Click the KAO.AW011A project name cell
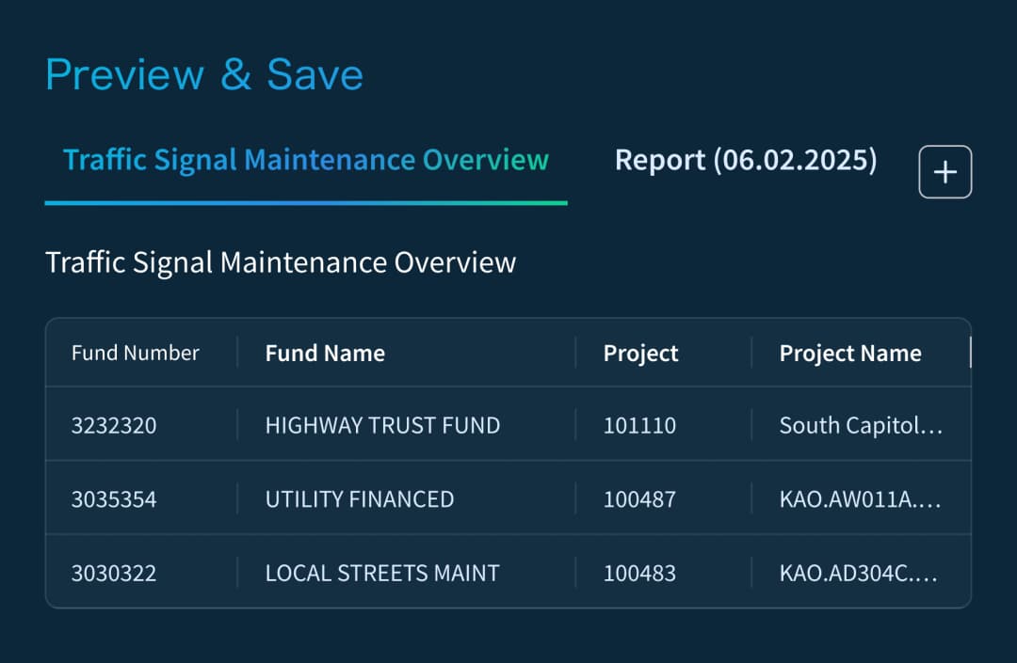The height and width of the screenshot is (663, 1017). [x=858, y=498]
